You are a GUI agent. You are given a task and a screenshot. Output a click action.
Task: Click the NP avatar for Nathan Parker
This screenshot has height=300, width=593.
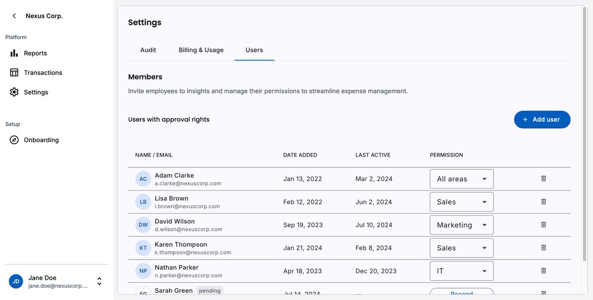(x=143, y=271)
